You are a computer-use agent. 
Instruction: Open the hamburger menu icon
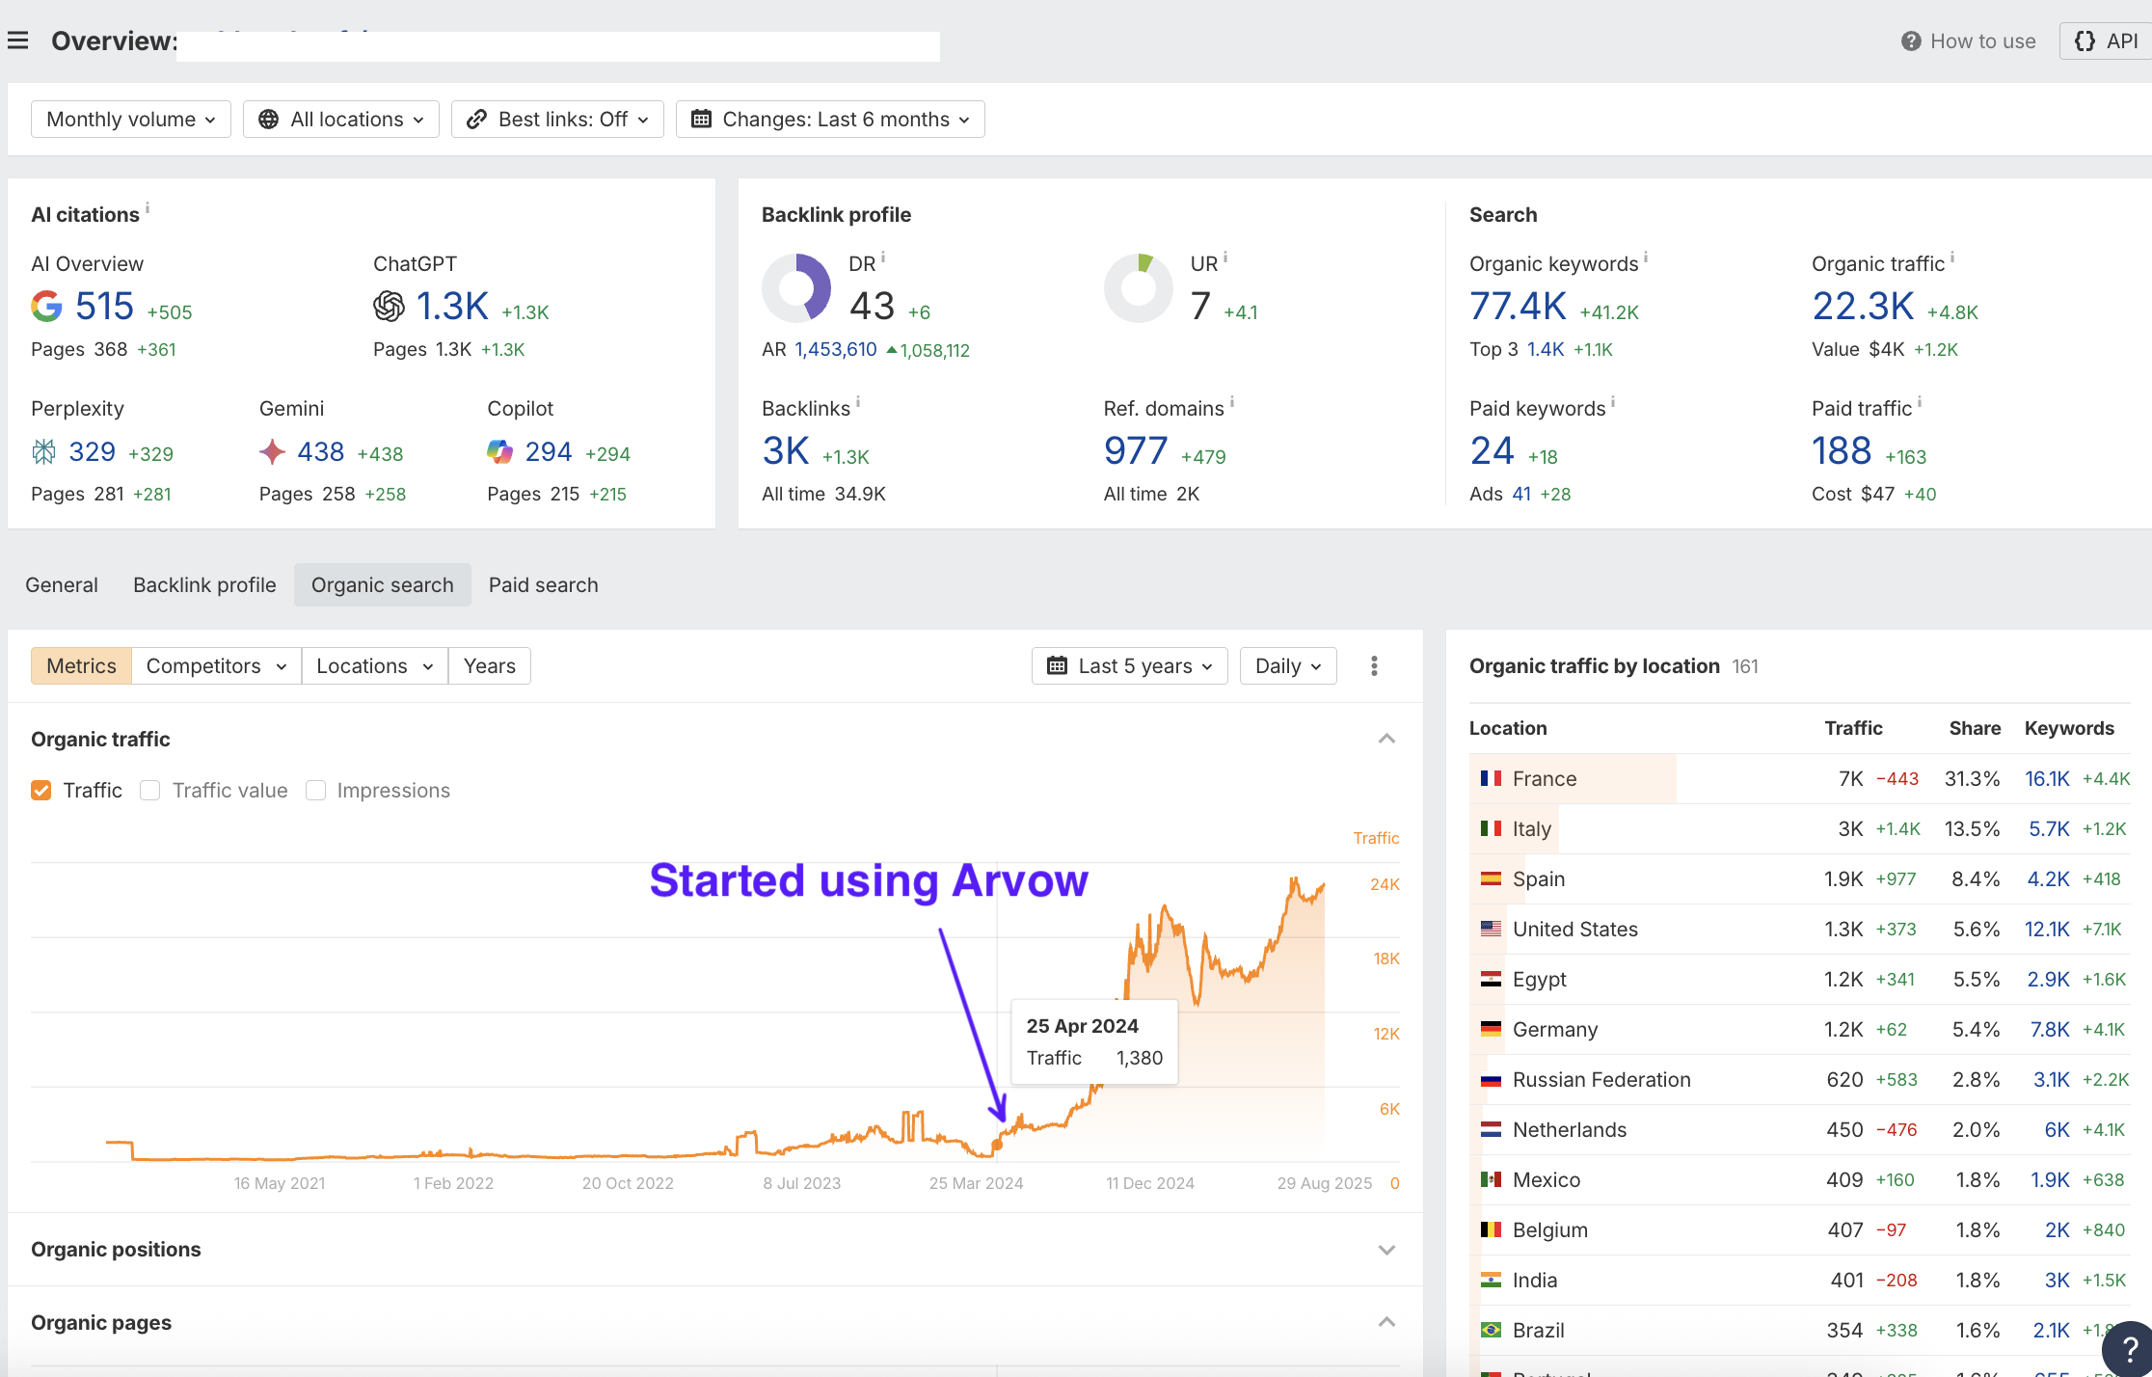pyautogui.click(x=17, y=40)
